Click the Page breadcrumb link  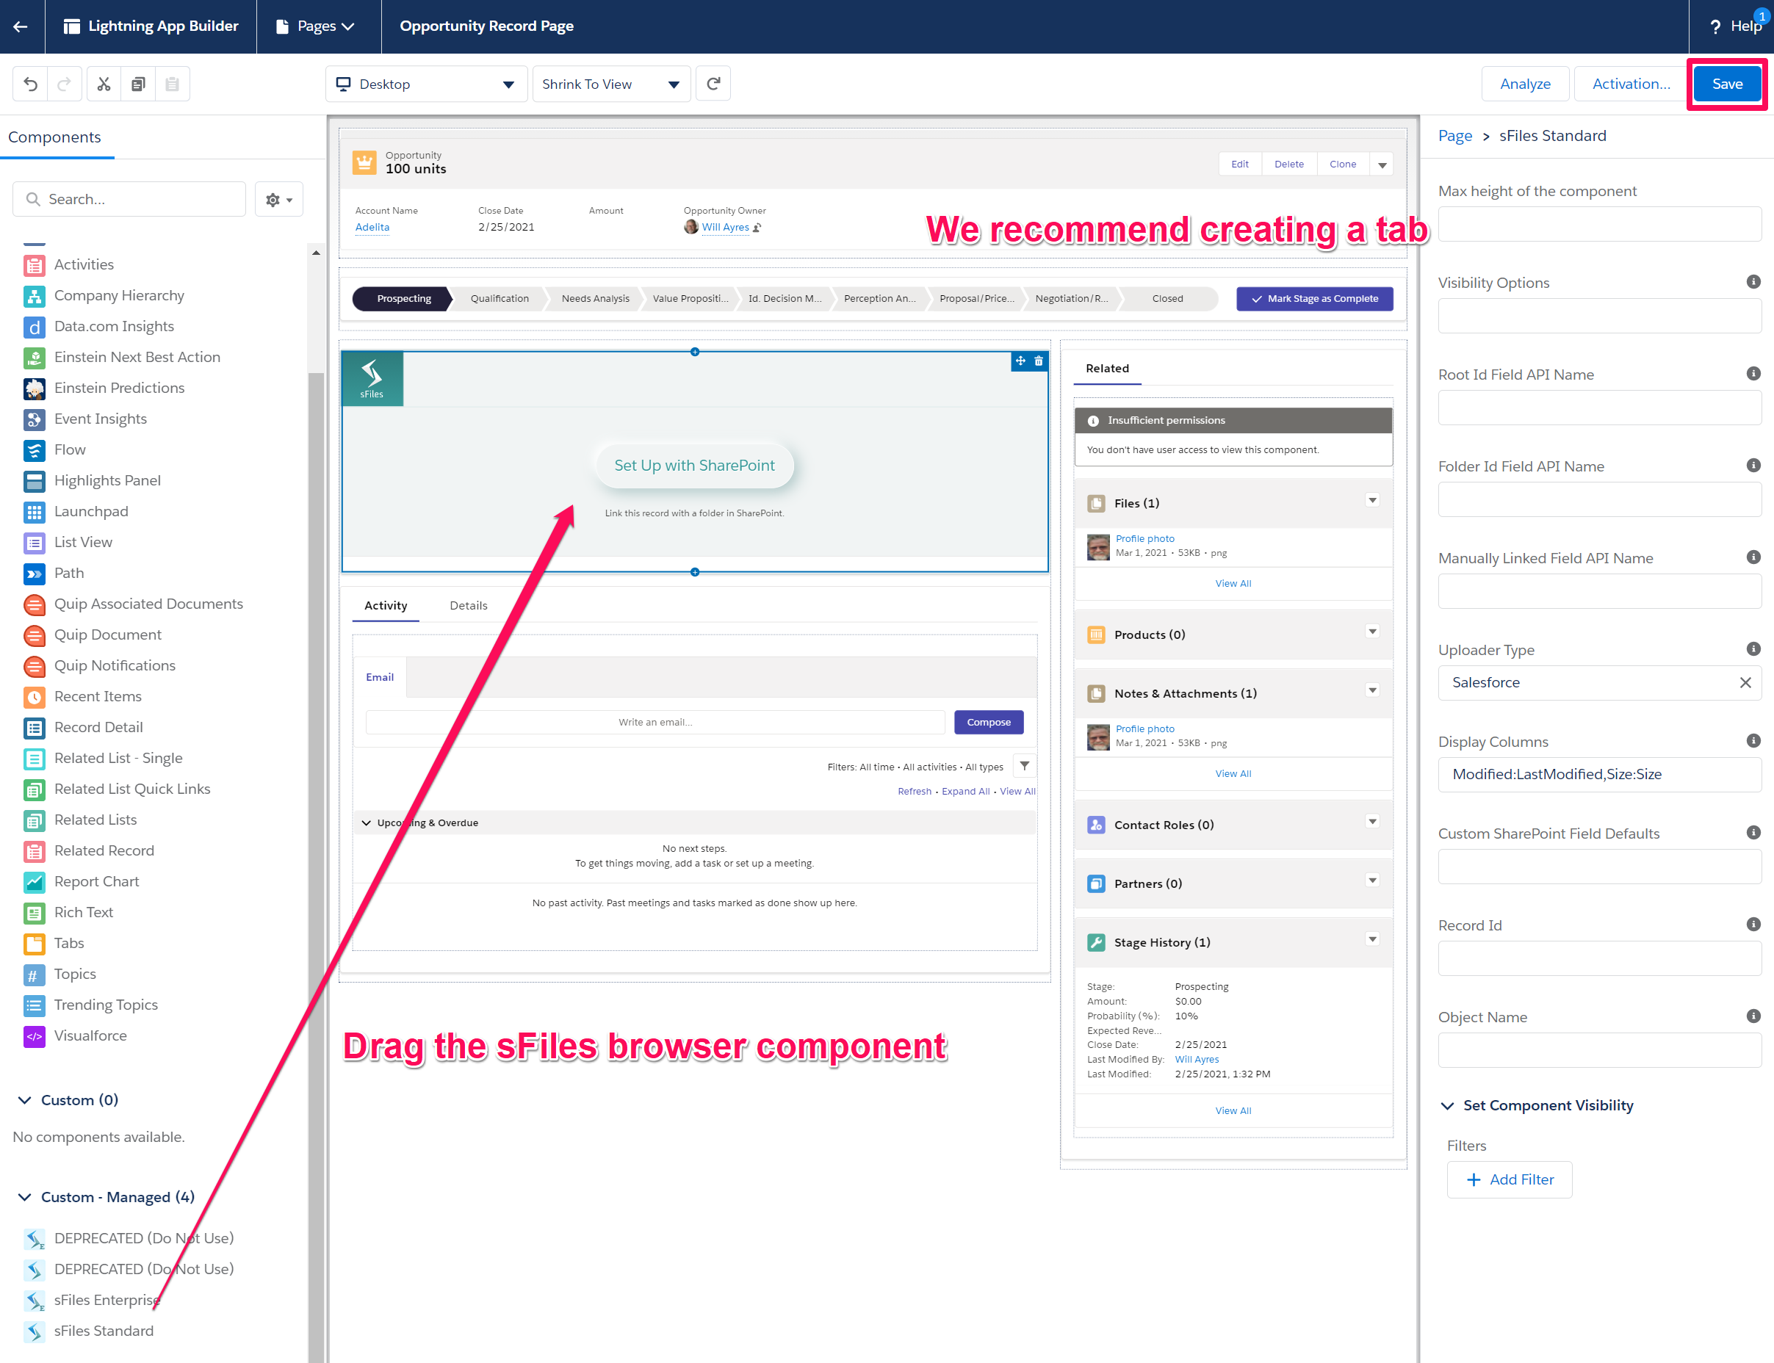click(1455, 135)
